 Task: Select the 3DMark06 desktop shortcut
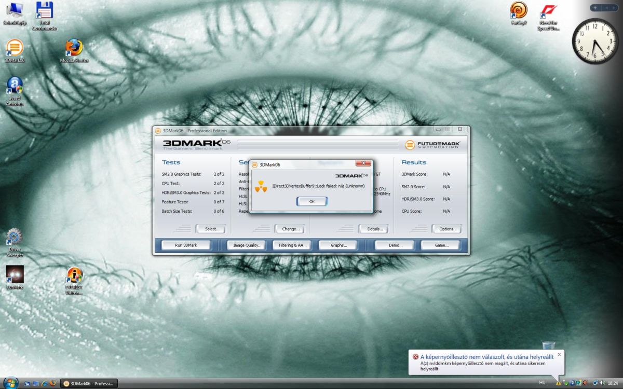coord(15,51)
